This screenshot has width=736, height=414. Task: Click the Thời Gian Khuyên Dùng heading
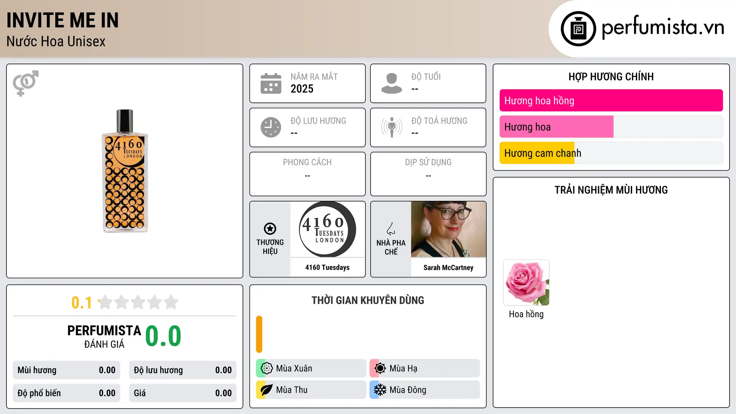[368, 300]
